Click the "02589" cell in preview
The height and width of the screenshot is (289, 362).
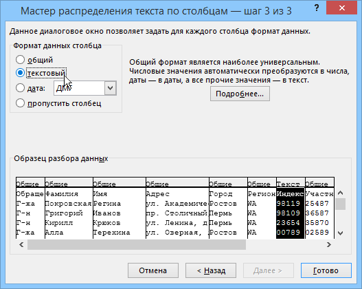click(x=317, y=233)
